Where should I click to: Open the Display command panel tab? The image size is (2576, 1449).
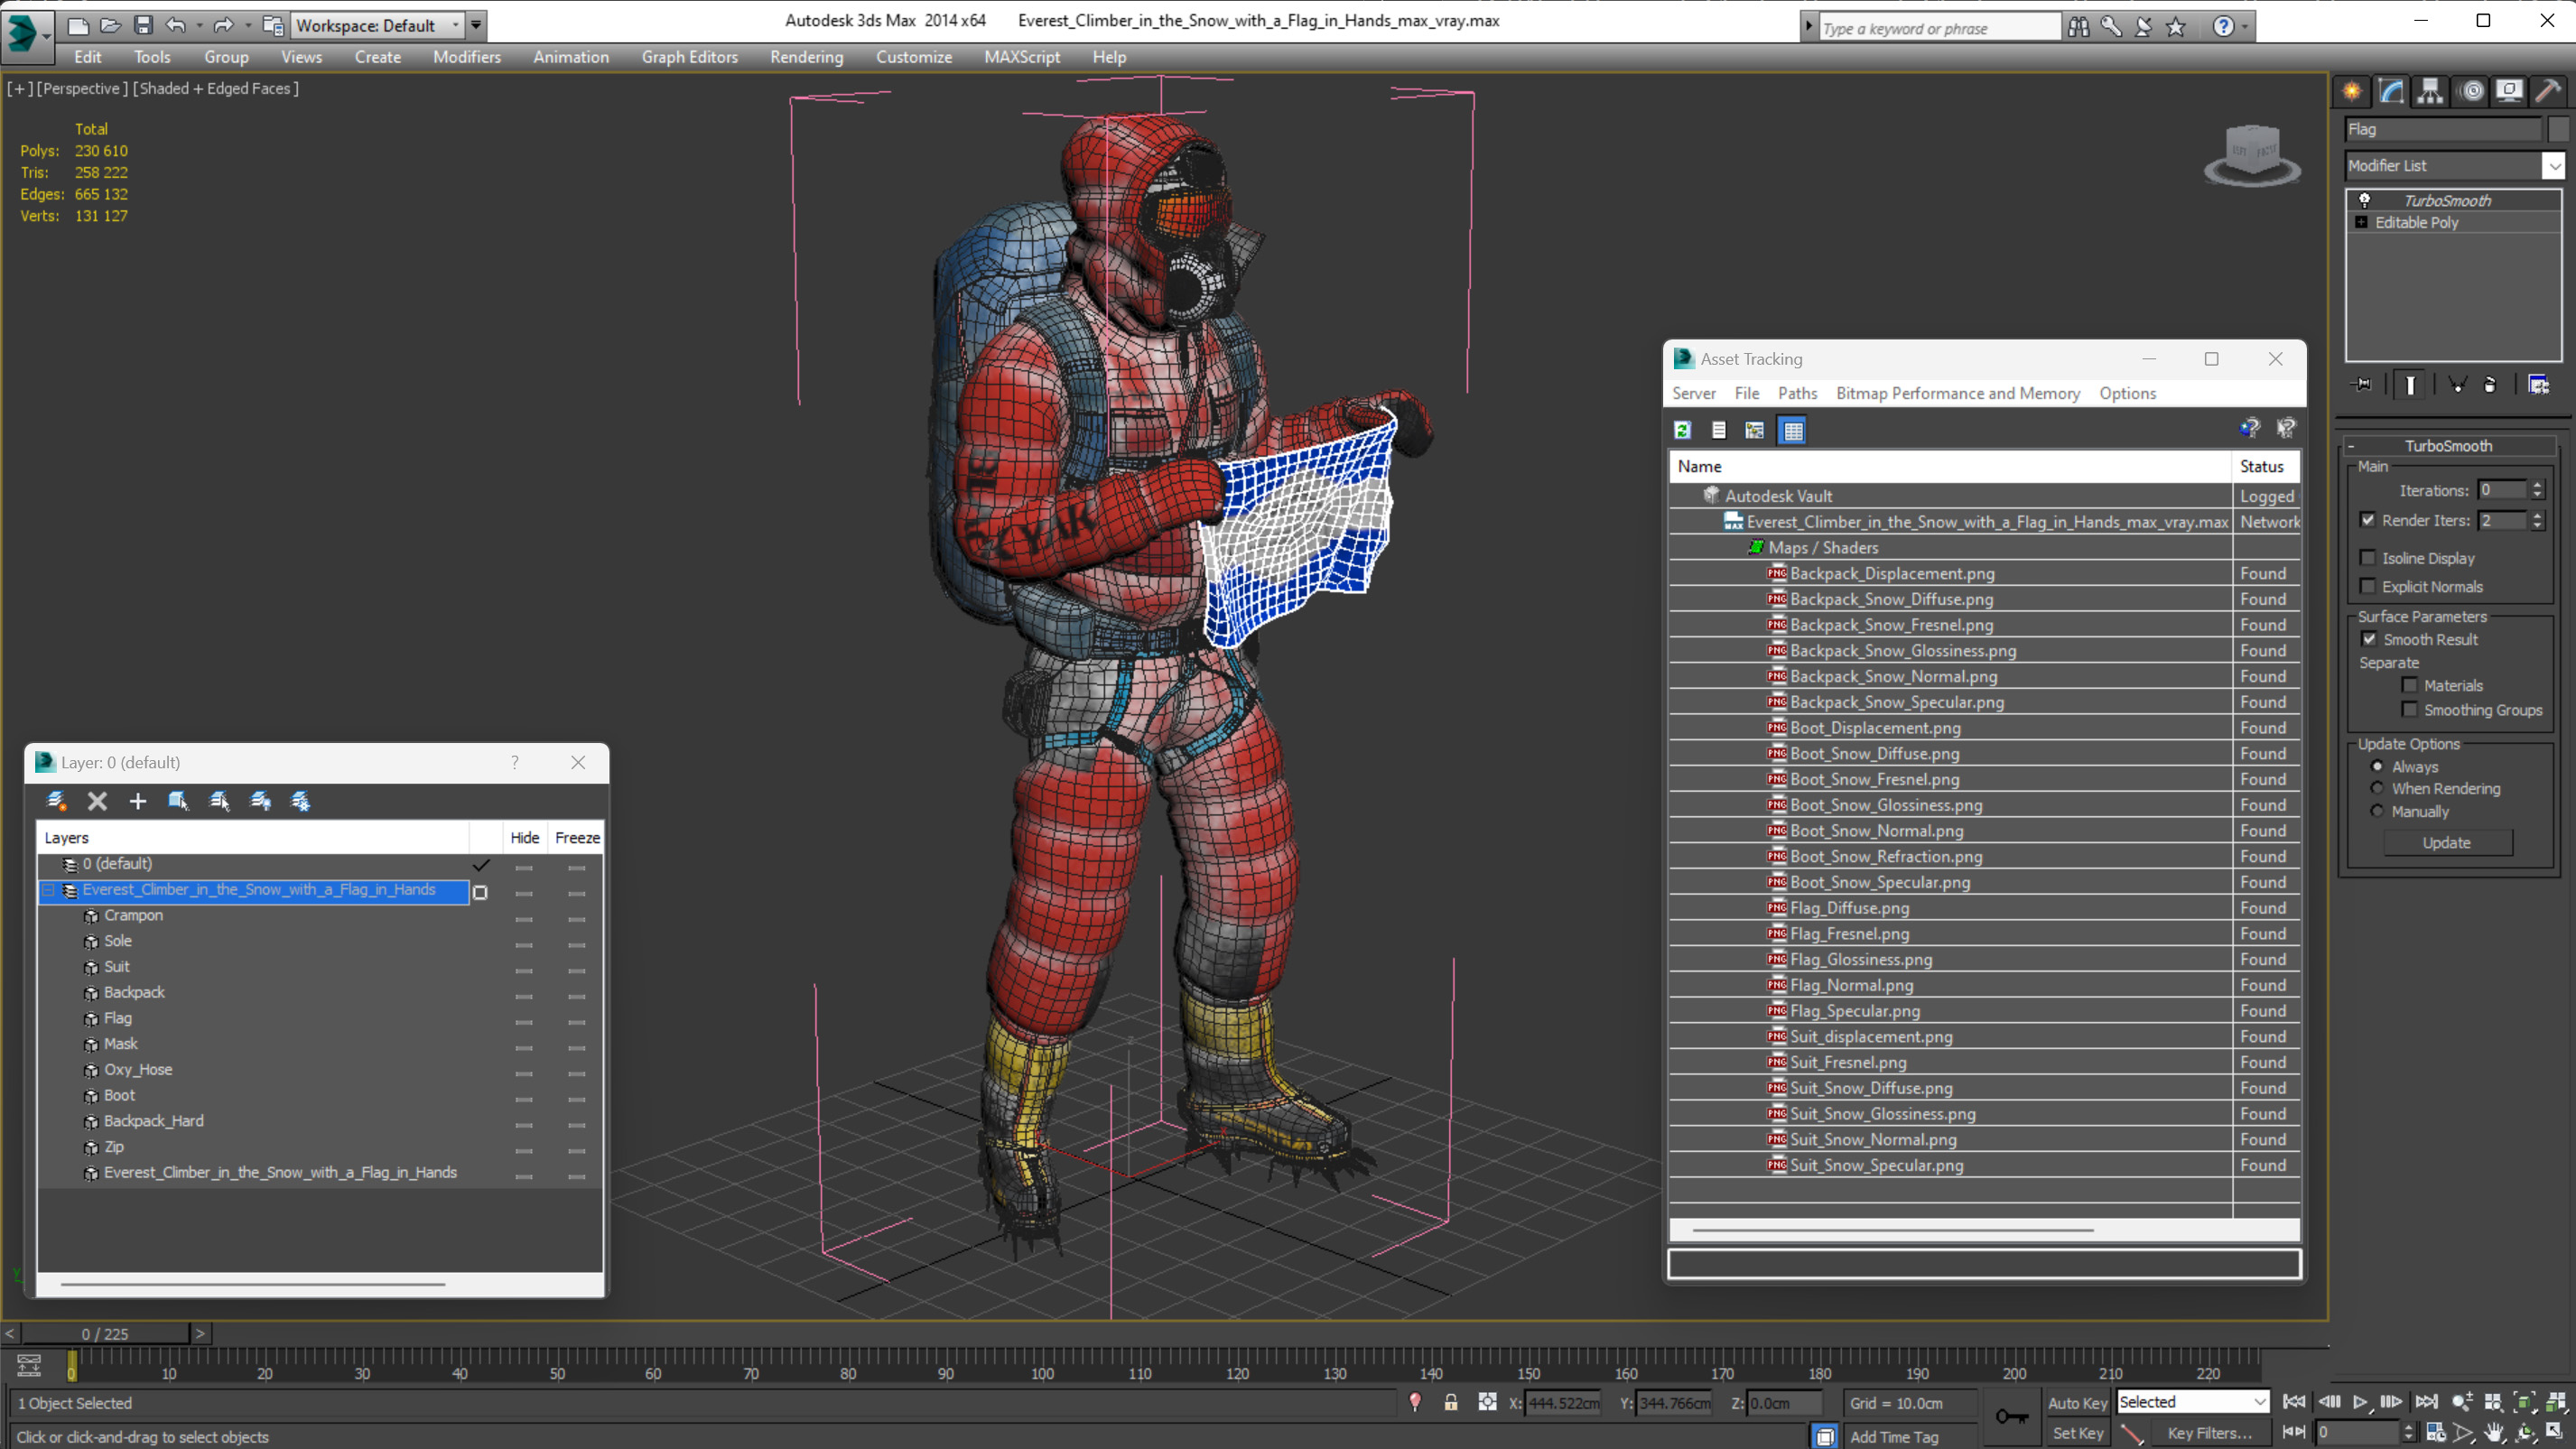(x=2509, y=92)
